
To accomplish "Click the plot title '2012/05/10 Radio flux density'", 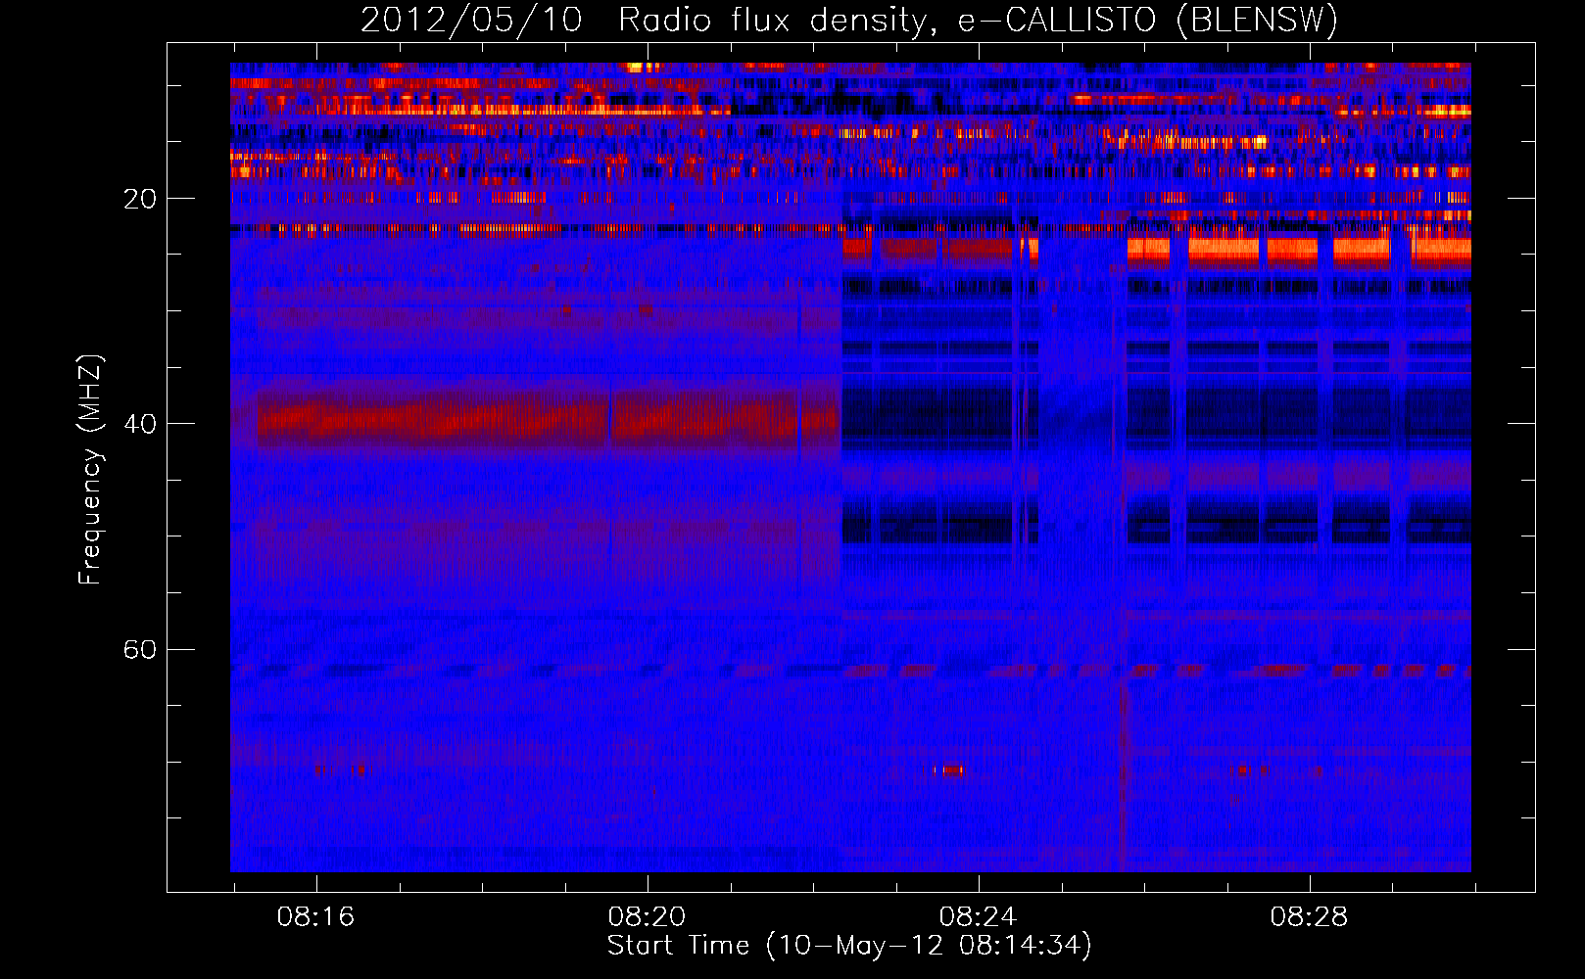I will [x=849, y=21].
